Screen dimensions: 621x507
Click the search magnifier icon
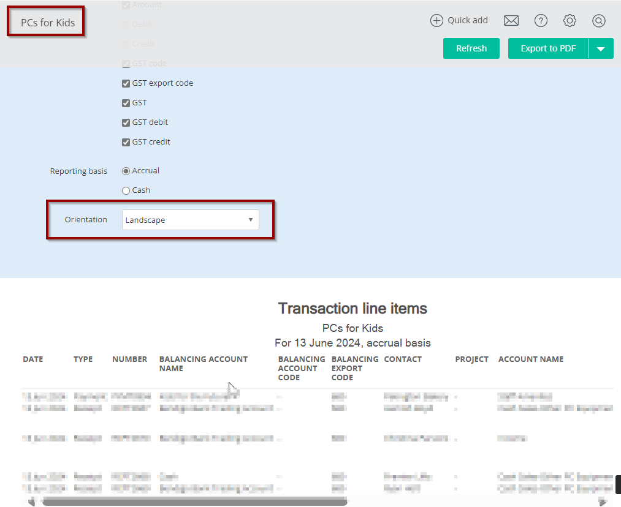point(598,21)
